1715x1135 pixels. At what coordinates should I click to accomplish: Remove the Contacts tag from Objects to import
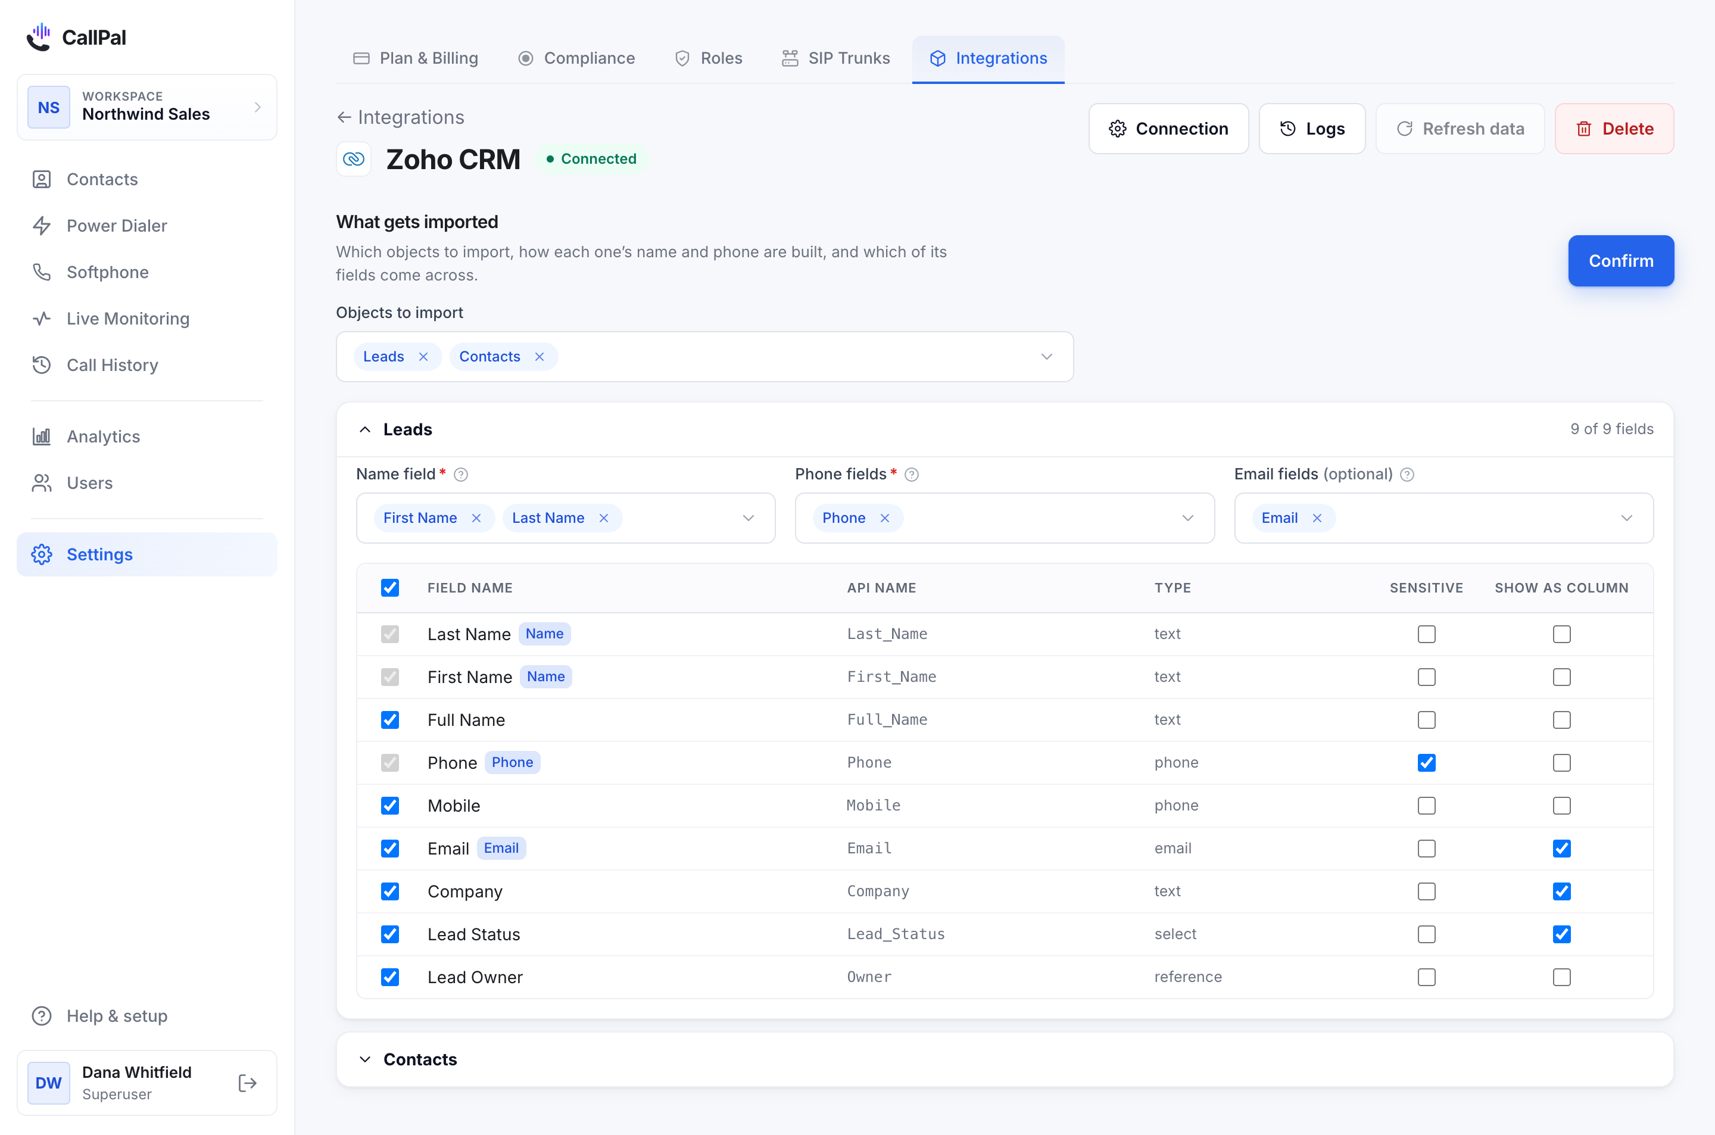tap(539, 357)
